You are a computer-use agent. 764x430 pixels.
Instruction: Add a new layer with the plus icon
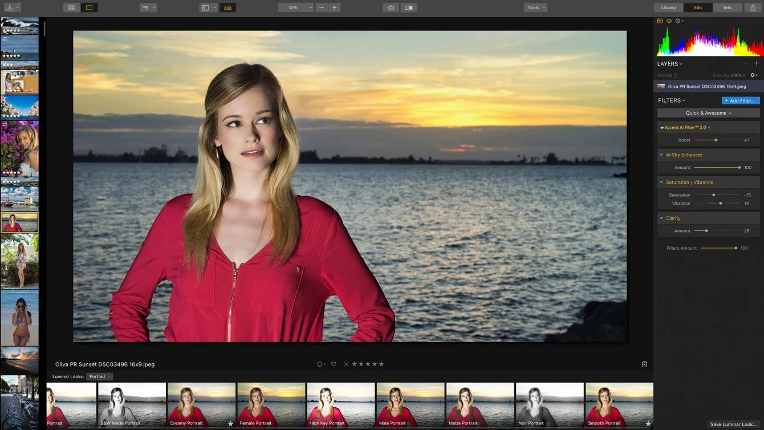[x=757, y=63]
